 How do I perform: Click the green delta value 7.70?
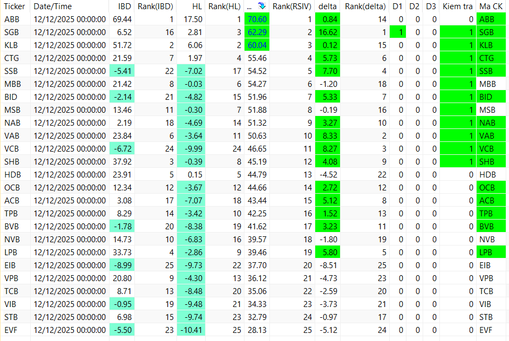[x=328, y=71]
